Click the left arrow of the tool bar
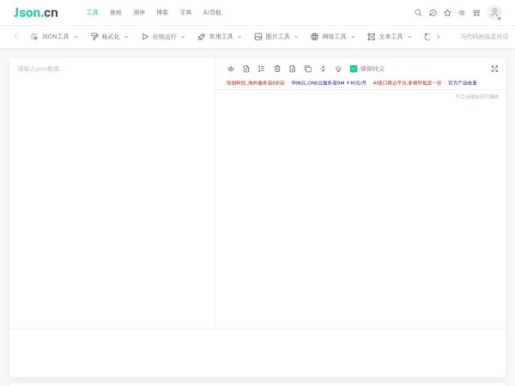The height and width of the screenshot is (386, 515). pyautogui.click(x=15, y=36)
